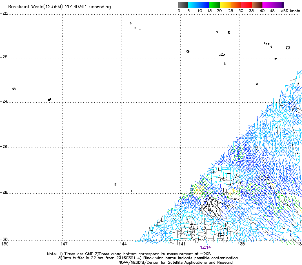Click the -147 longitude axis label

[x=62, y=244]
